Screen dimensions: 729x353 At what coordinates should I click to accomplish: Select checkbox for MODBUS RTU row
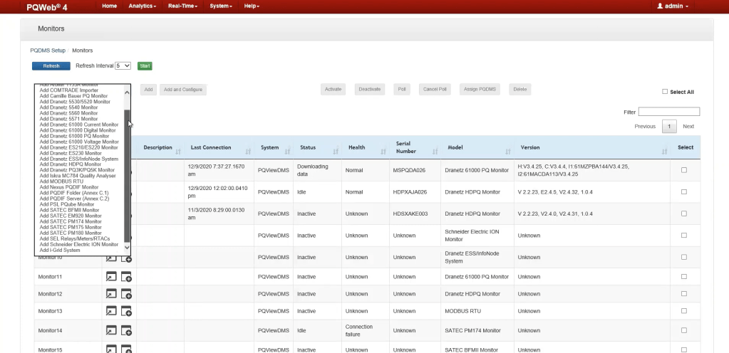pos(684,311)
